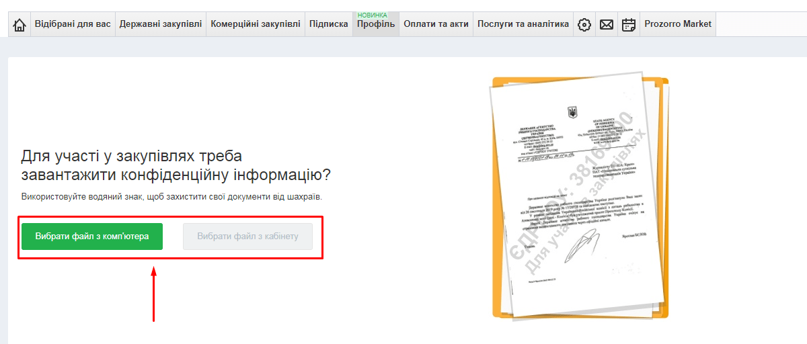This screenshot has width=807, height=344.
Task: Switch to Державні закупівлі tab
Action: coord(160,24)
